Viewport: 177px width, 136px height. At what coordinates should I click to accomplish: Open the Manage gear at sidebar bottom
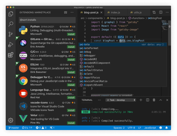pos(11,120)
